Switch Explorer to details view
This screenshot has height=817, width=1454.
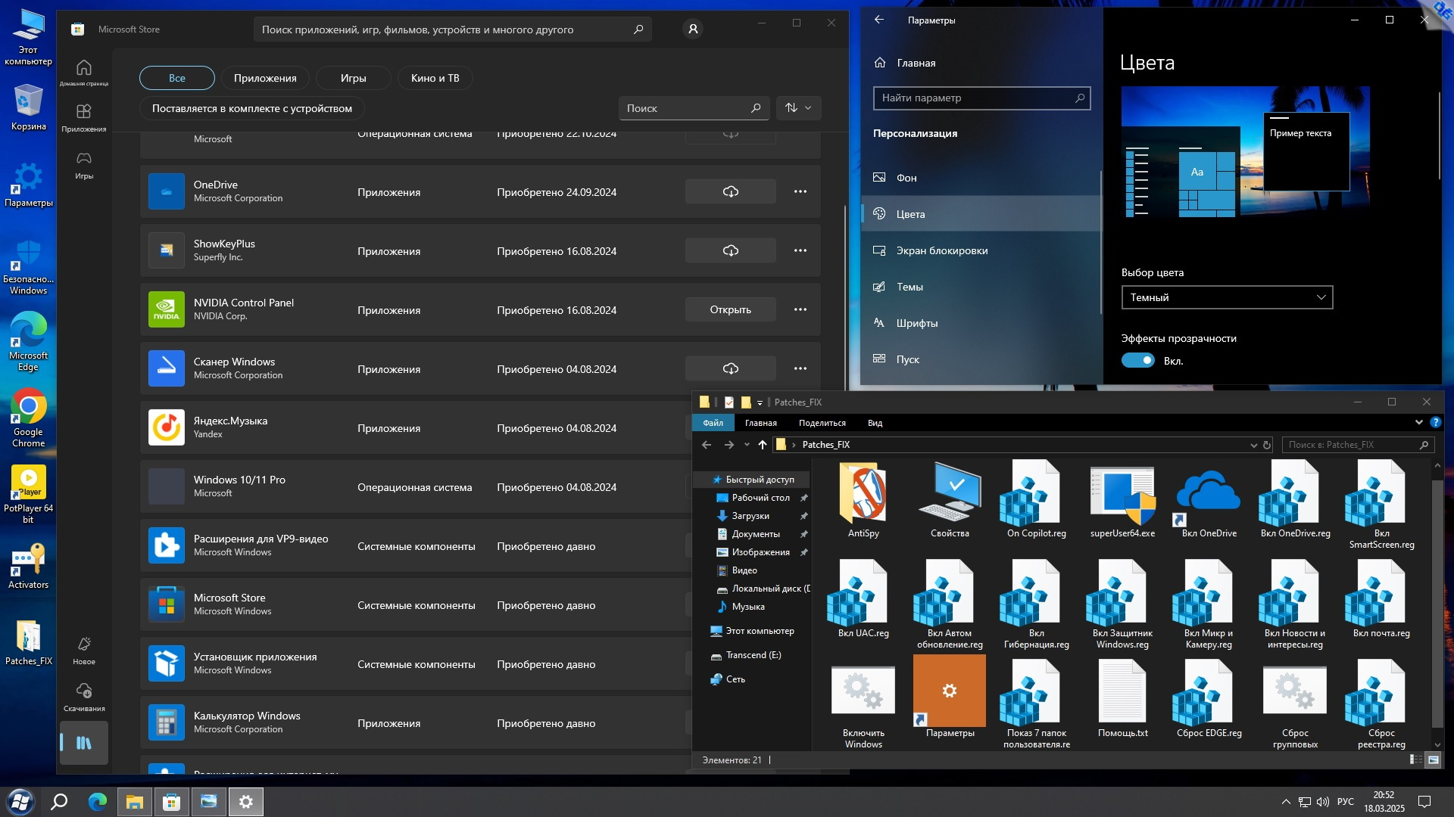[x=1415, y=760]
